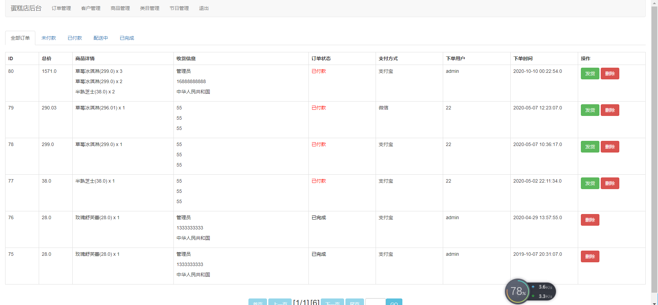This screenshot has width=658, height=305.
Task: Select item 半熟芝士(38.0) x 2
Action: (95, 92)
